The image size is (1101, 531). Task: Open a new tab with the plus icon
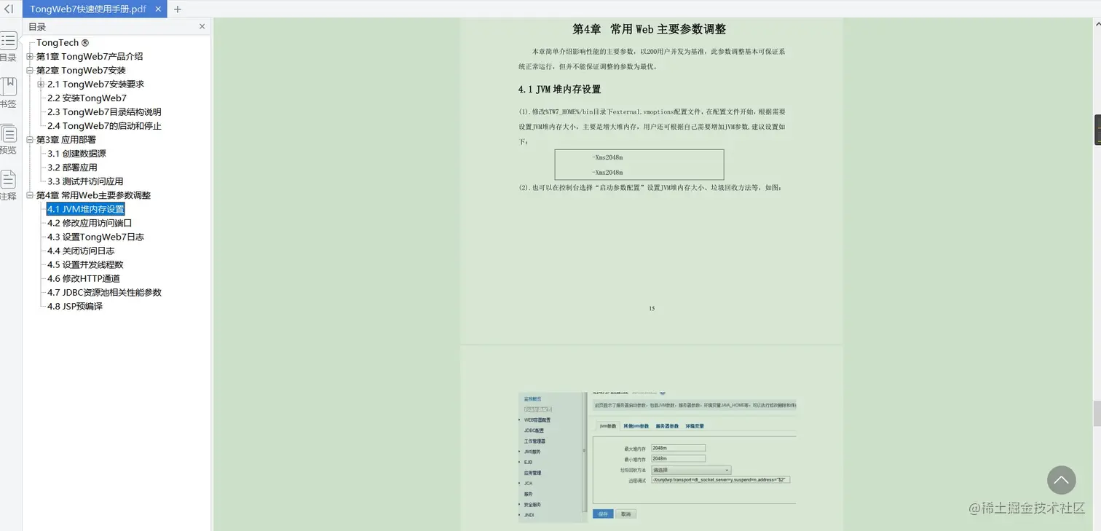178,9
